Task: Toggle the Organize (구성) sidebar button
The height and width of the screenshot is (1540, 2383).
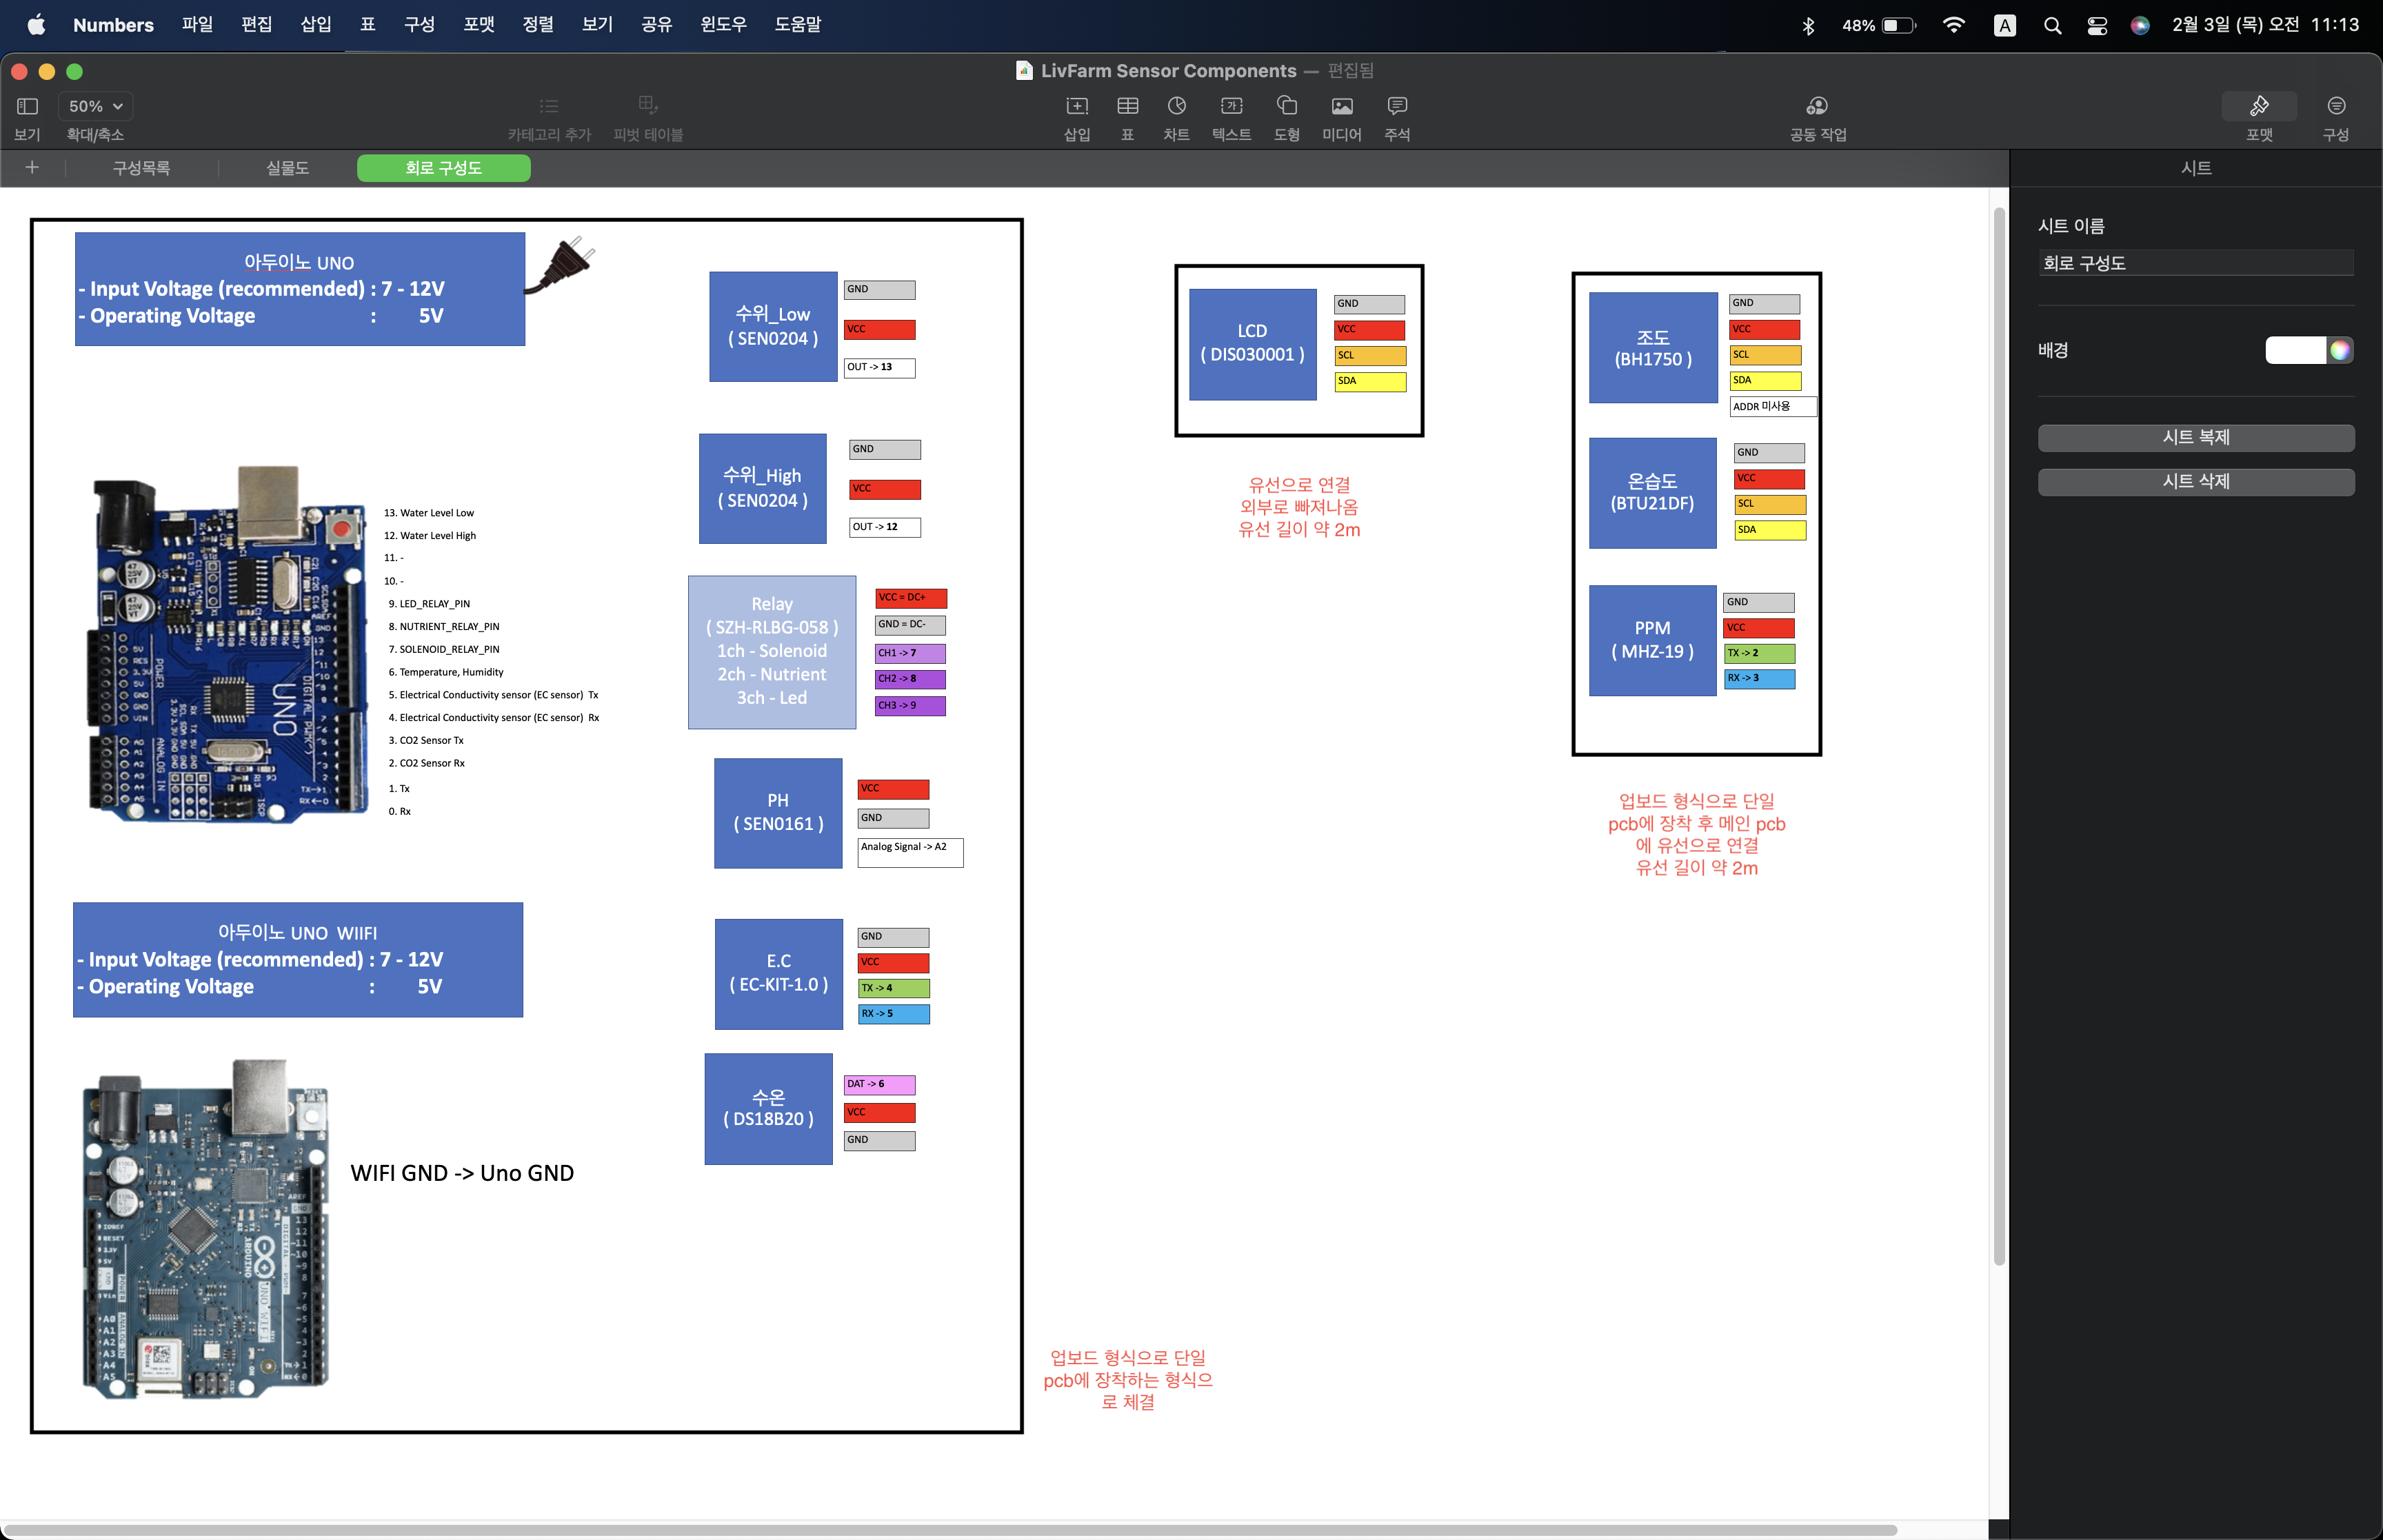Action: pyautogui.click(x=2335, y=106)
